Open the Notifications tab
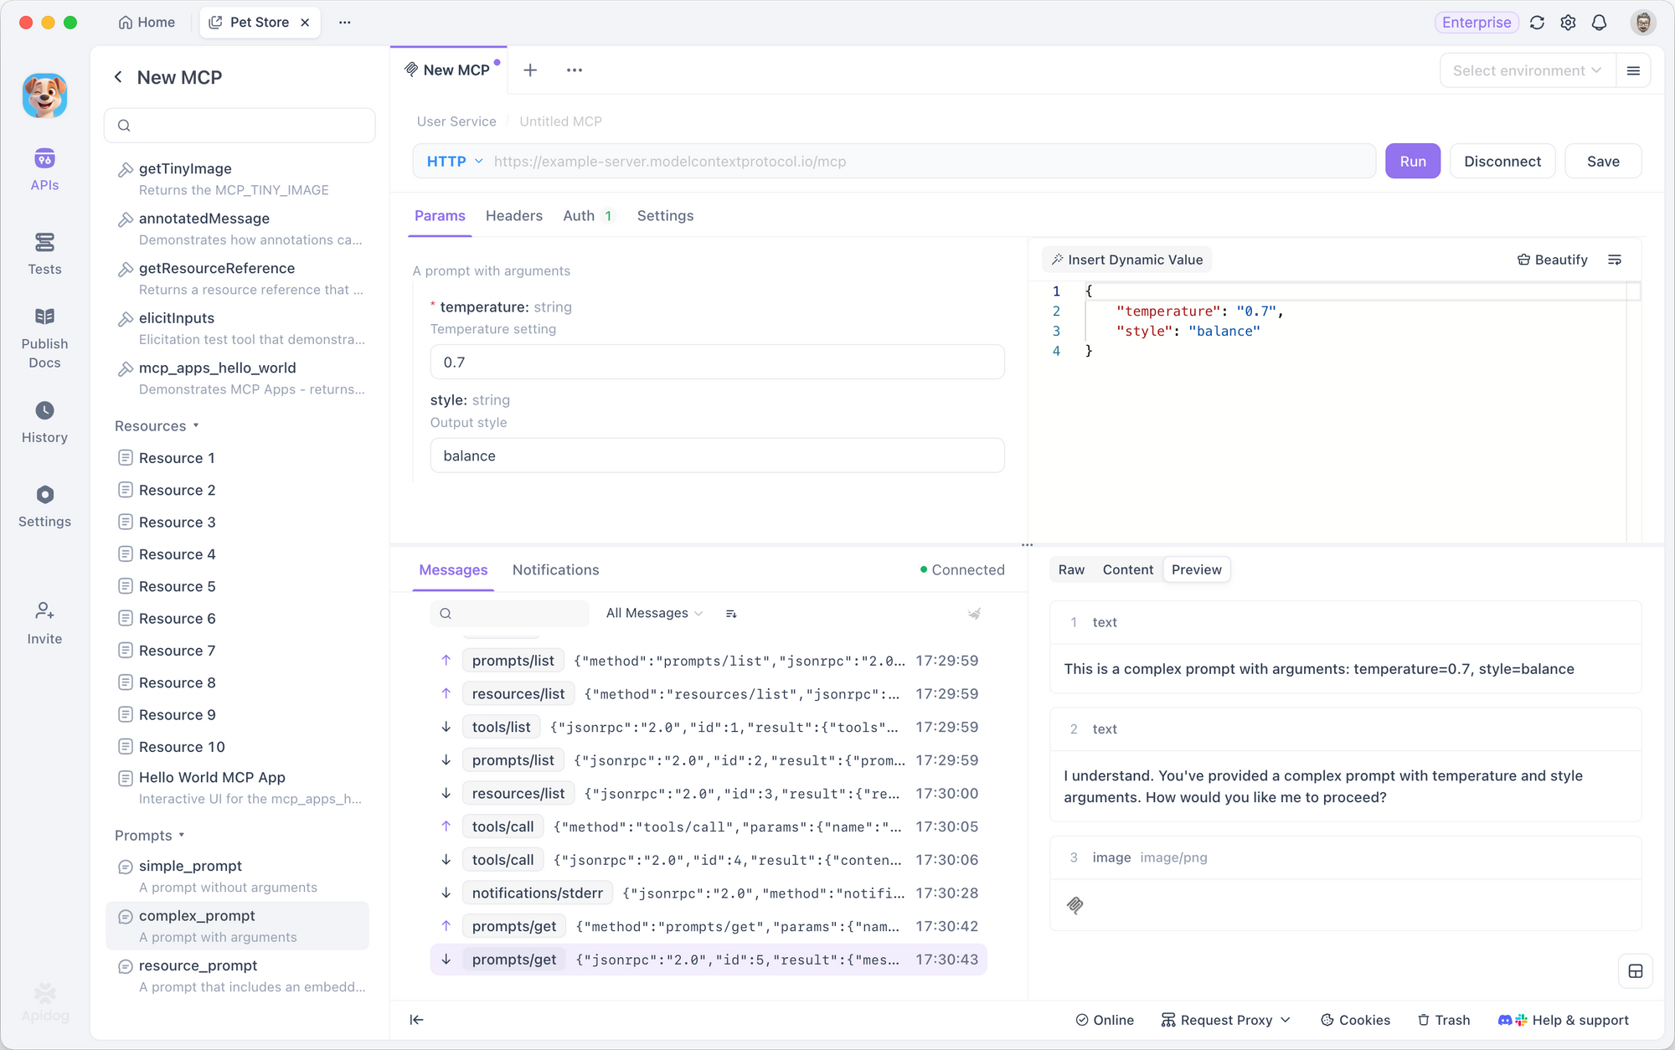 coord(555,570)
